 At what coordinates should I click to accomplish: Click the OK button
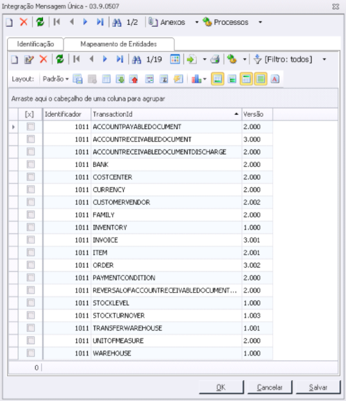coord(221,387)
